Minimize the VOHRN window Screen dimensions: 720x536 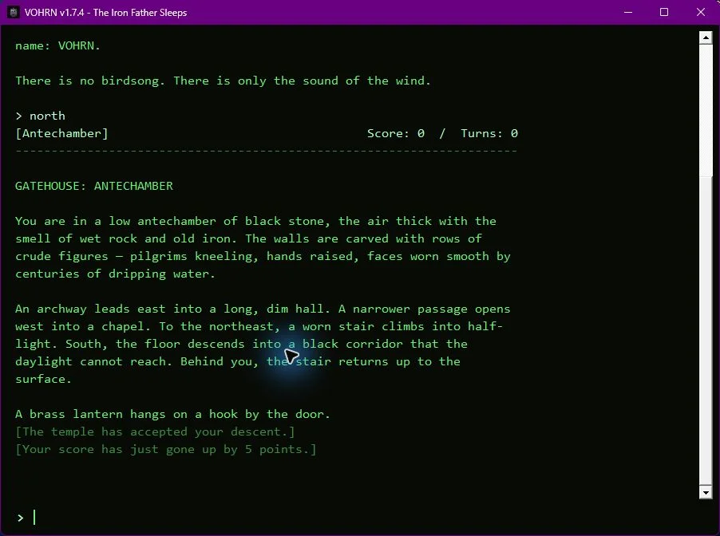[628, 13]
